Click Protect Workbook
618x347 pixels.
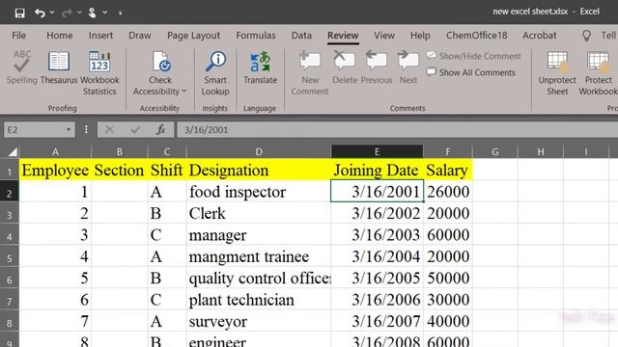tap(599, 73)
